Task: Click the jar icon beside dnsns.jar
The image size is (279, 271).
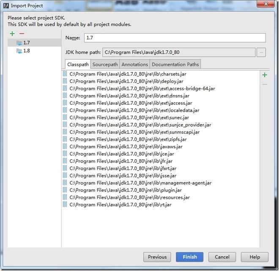Action: [65, 96]
